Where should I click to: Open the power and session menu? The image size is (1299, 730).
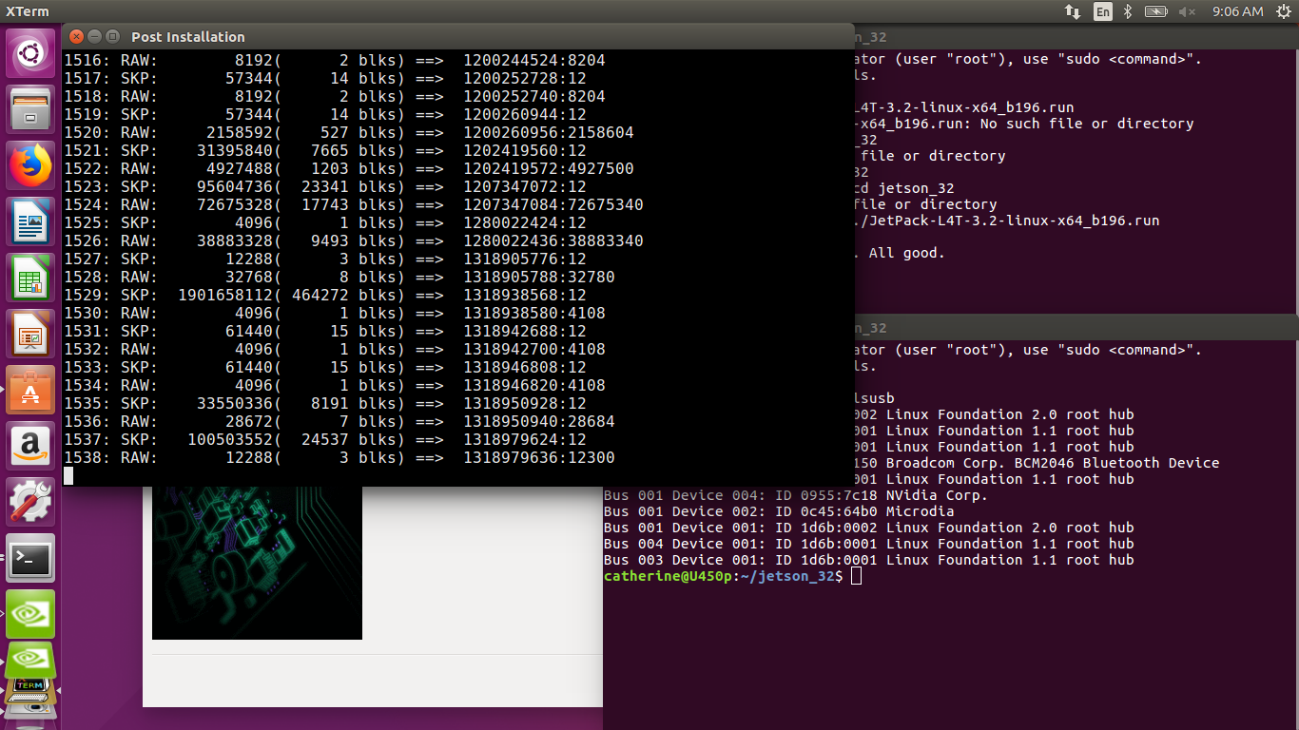[x=1280, y=11]
